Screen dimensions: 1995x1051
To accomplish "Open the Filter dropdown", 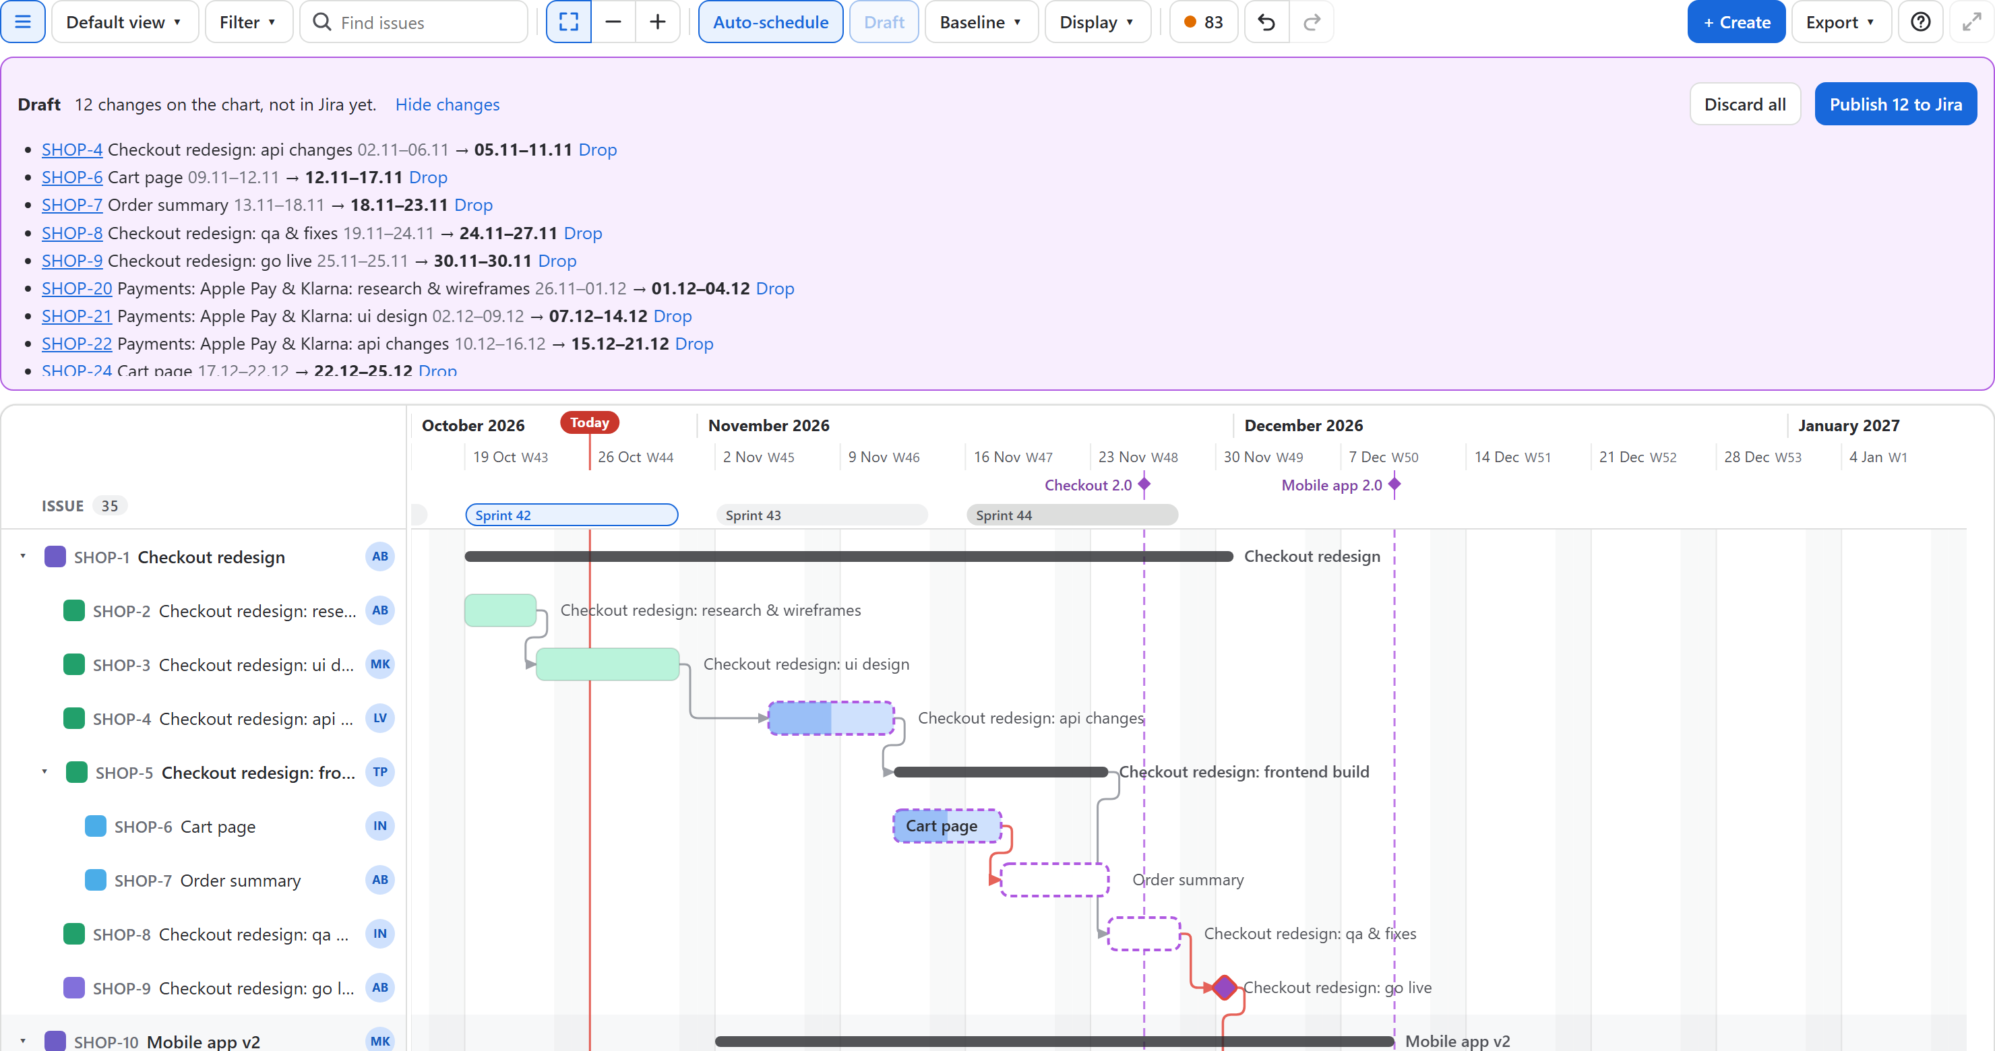I will [x=248, y=22].
